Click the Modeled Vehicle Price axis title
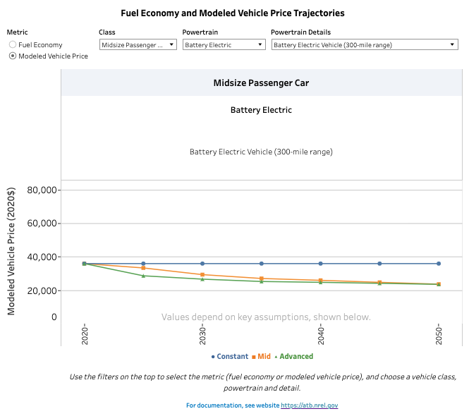 (11, 250)
